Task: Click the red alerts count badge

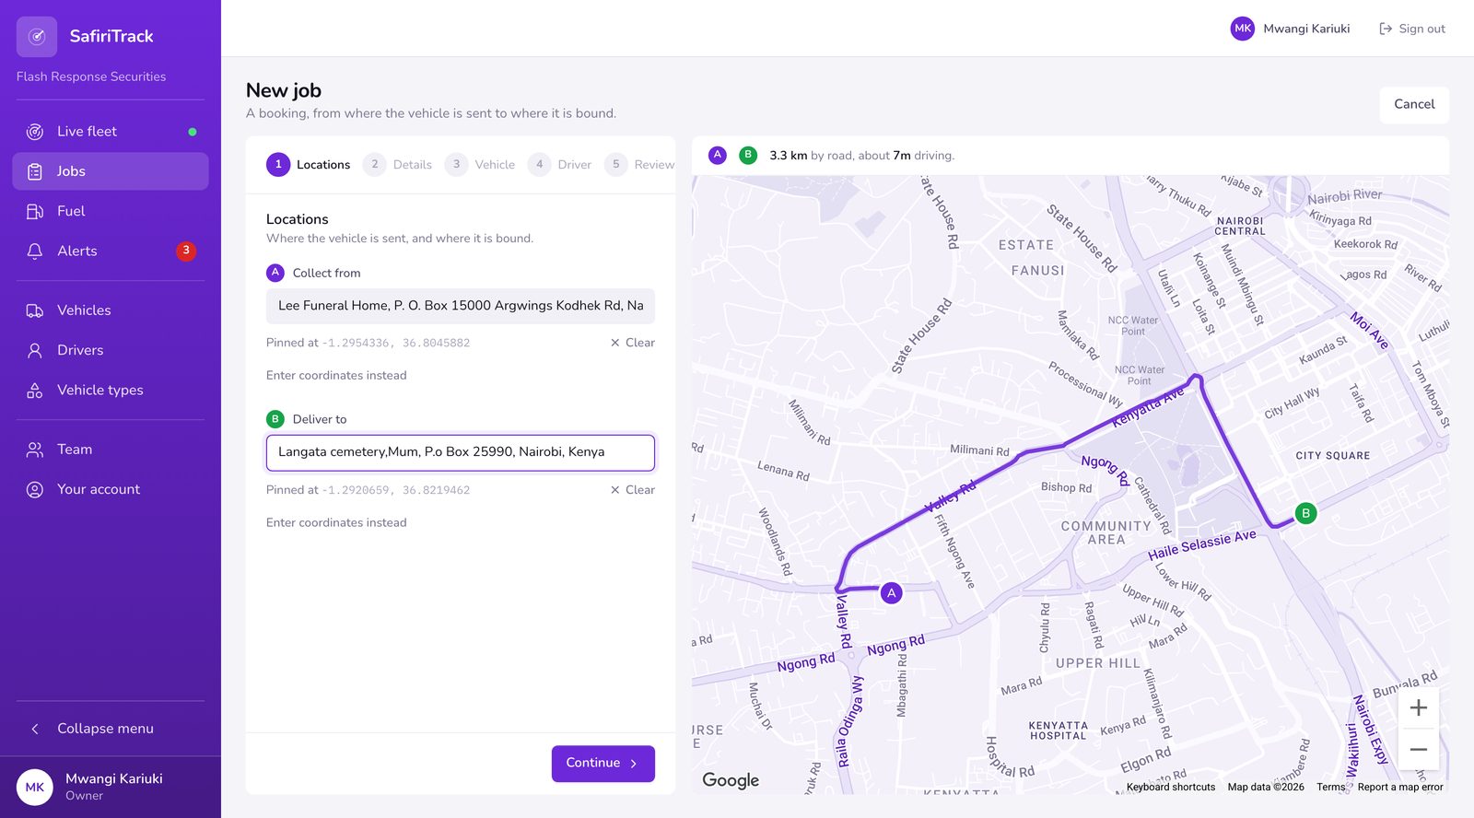Action: (x=186, y=251)
